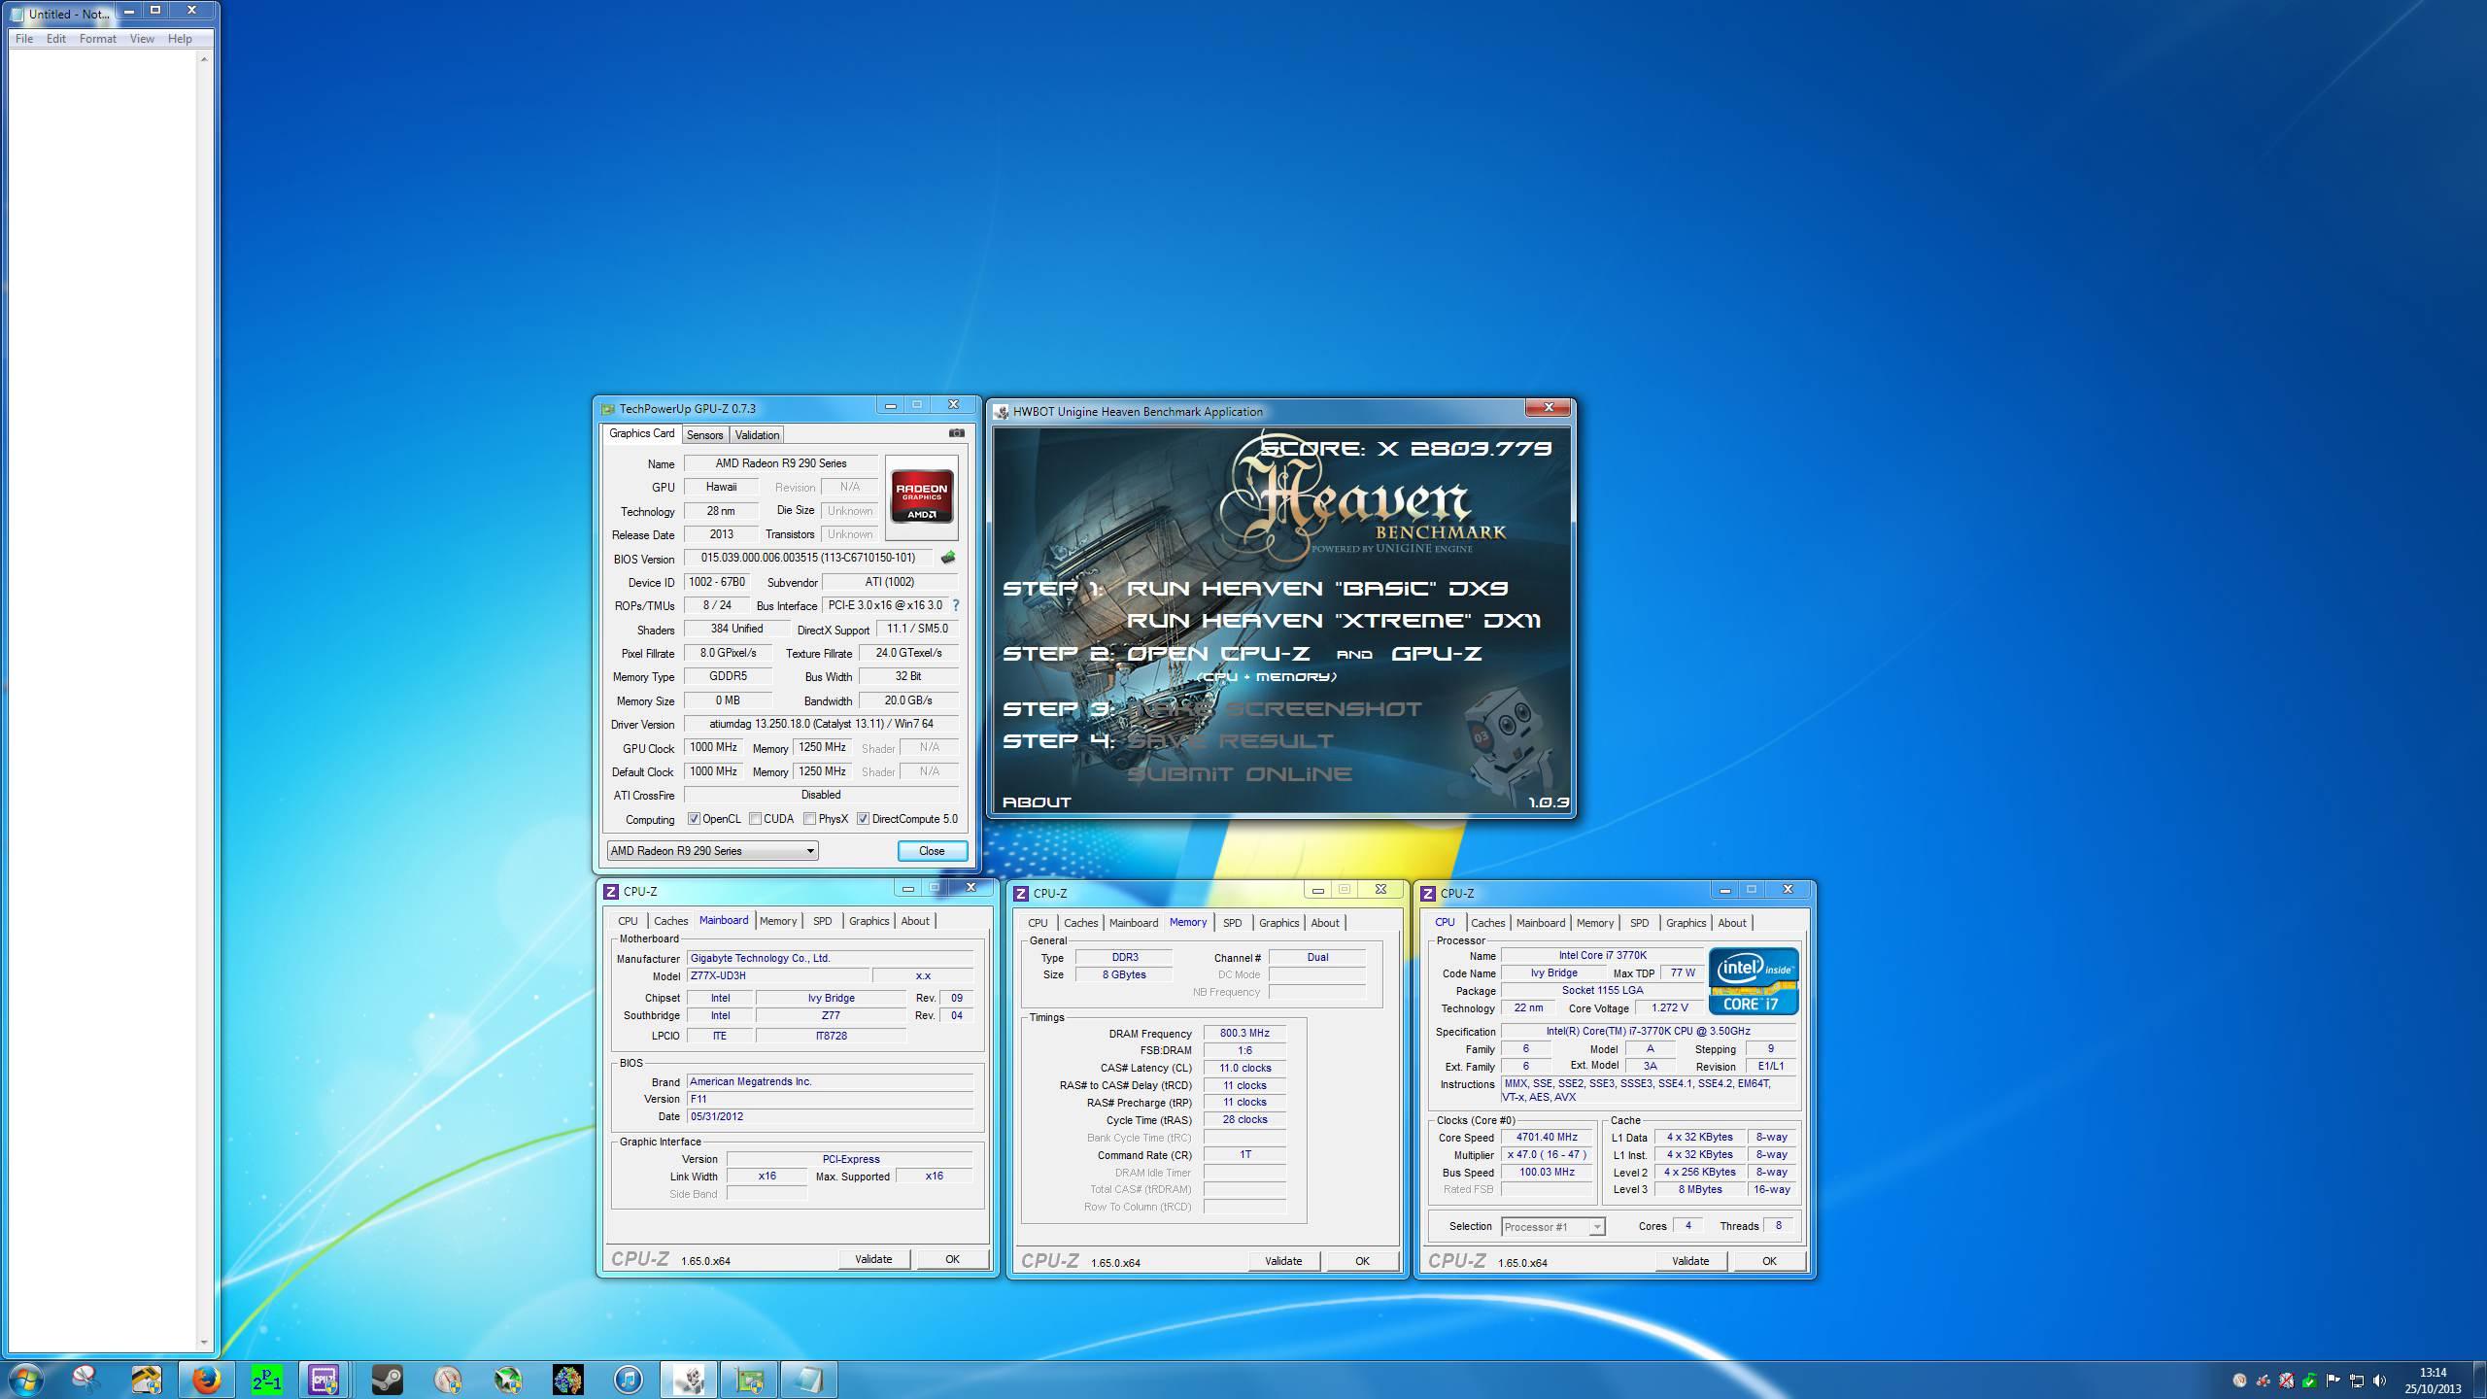This screenshot has width=2487, height=1399.
Task: Open the Windows Start menu orb
Action: pyautogui.click(x=25, y=1380)
